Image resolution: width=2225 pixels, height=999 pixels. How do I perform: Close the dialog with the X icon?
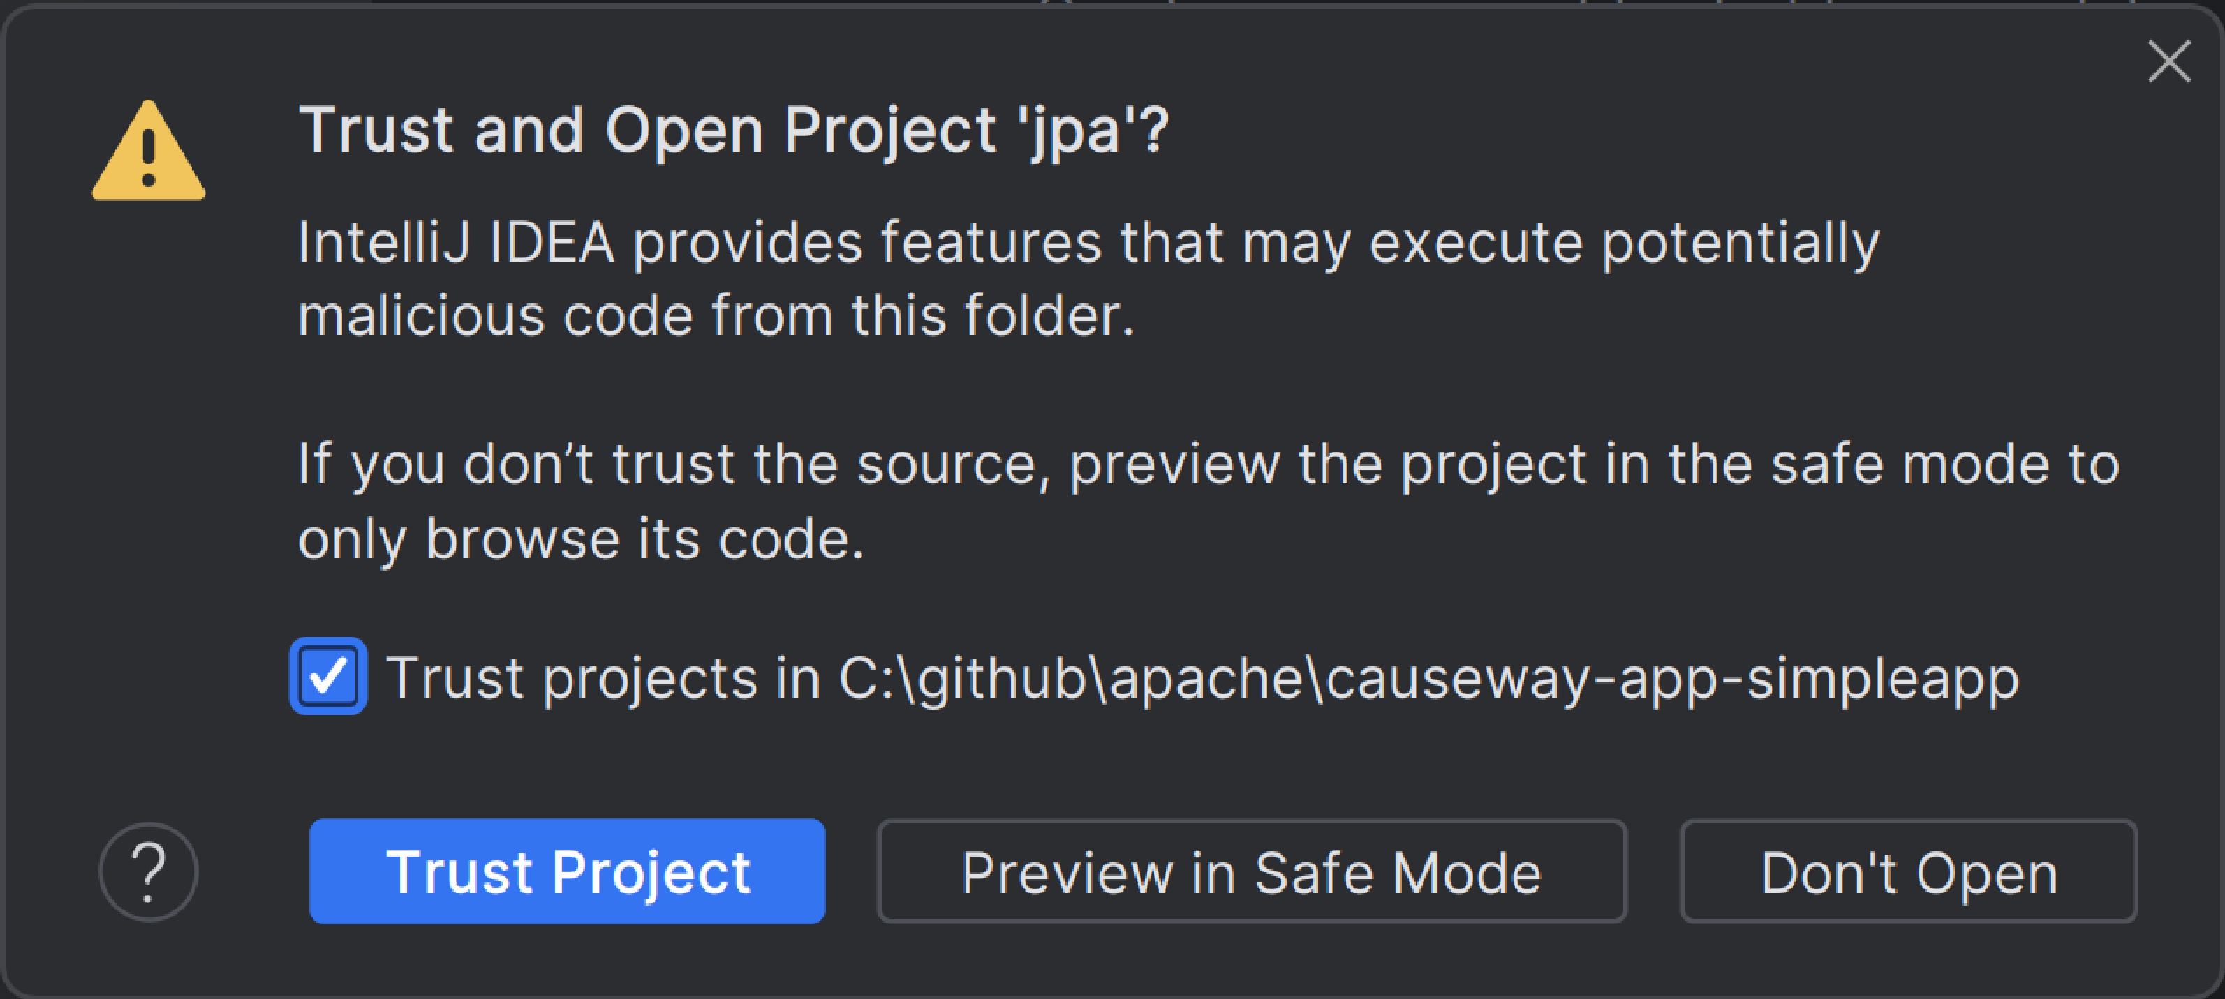click(2169, 61)
